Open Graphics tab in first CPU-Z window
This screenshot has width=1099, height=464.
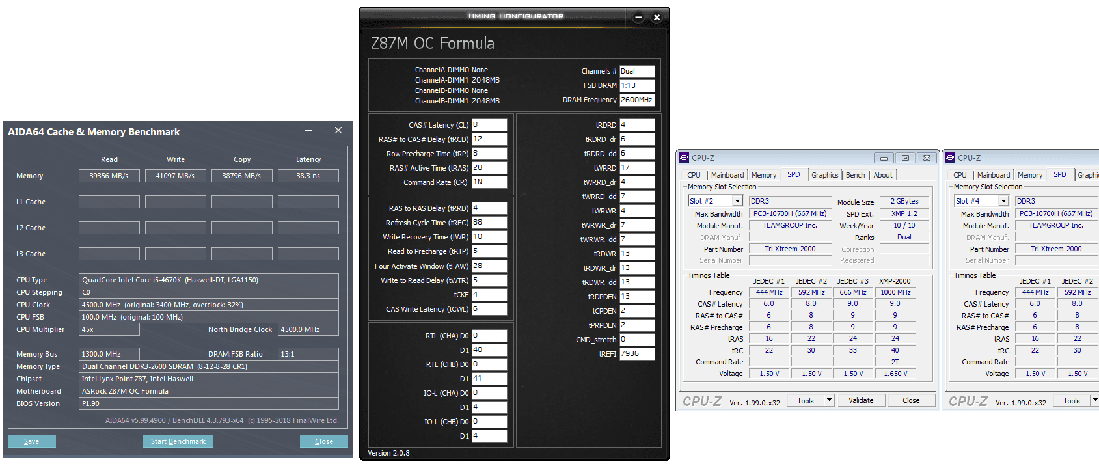point(824,175)
